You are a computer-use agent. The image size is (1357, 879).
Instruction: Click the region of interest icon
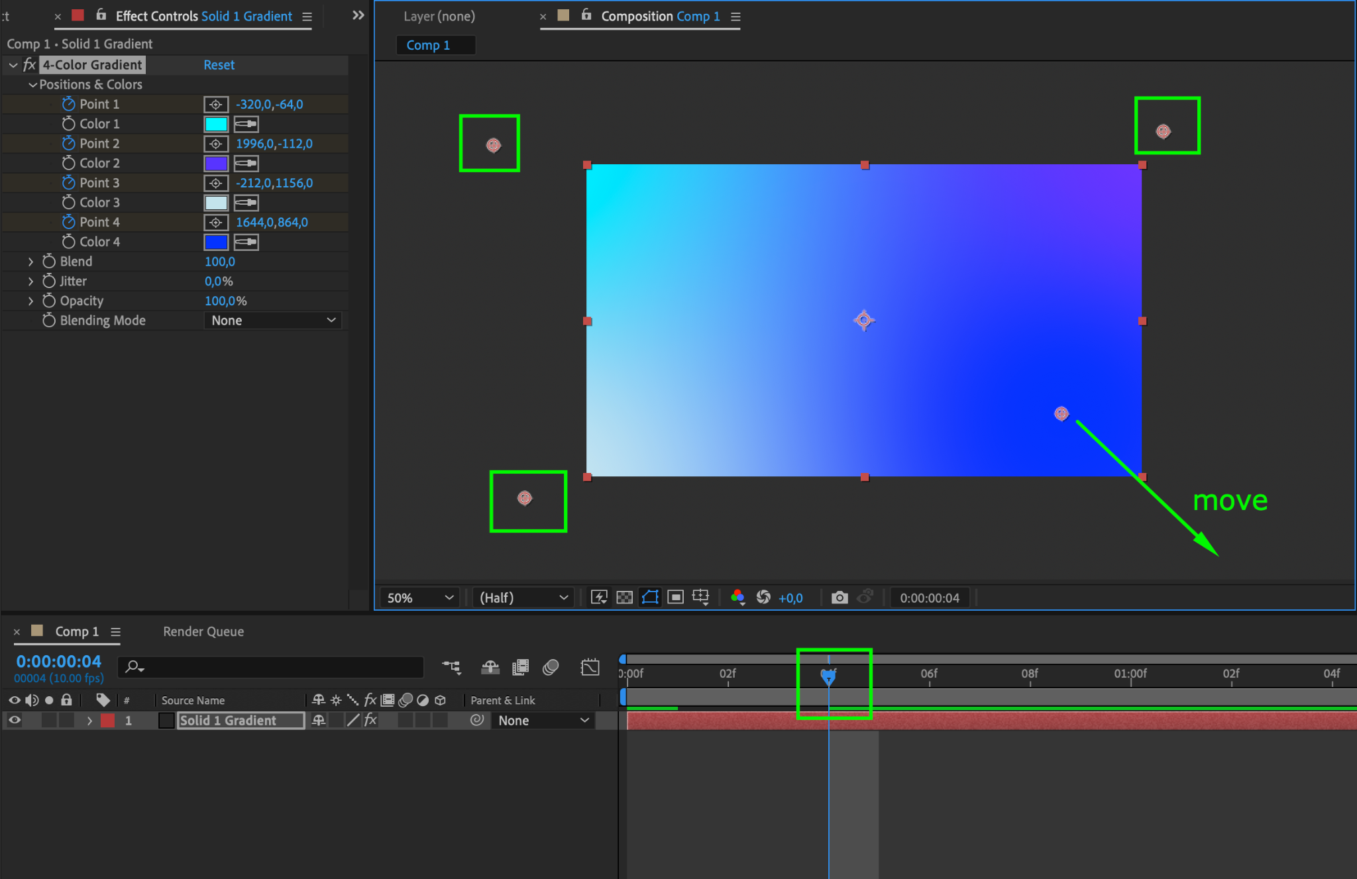[x=675, y=597]
